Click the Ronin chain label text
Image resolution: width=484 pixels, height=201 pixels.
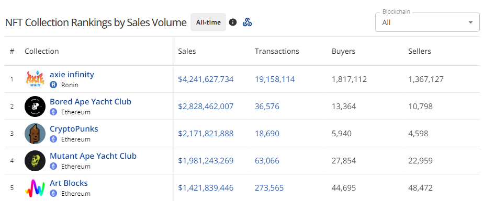(70, 85)
